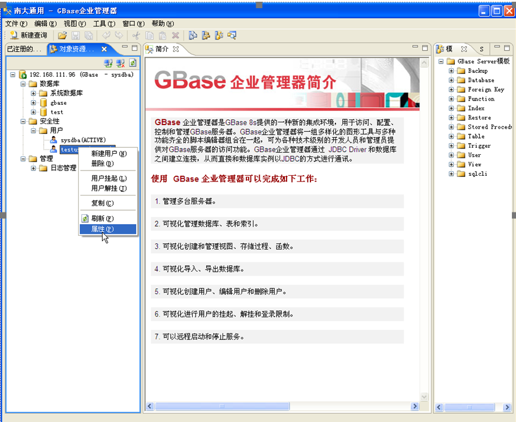Expand the Backup template folder
This screenshot has width=516, height=422.
coord(451,70)
